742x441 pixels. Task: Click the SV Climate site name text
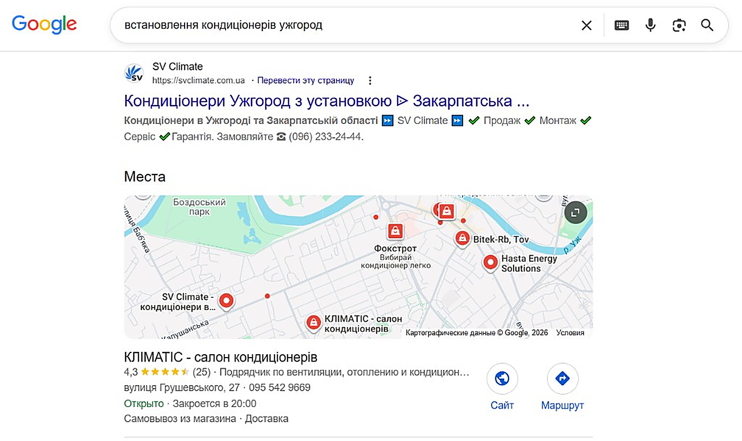177,67
